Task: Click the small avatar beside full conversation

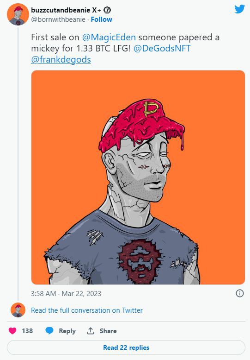Action: (x=18, y=309)
